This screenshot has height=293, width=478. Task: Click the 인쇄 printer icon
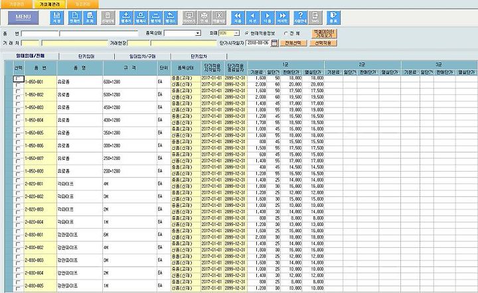[x=204, y=18]
